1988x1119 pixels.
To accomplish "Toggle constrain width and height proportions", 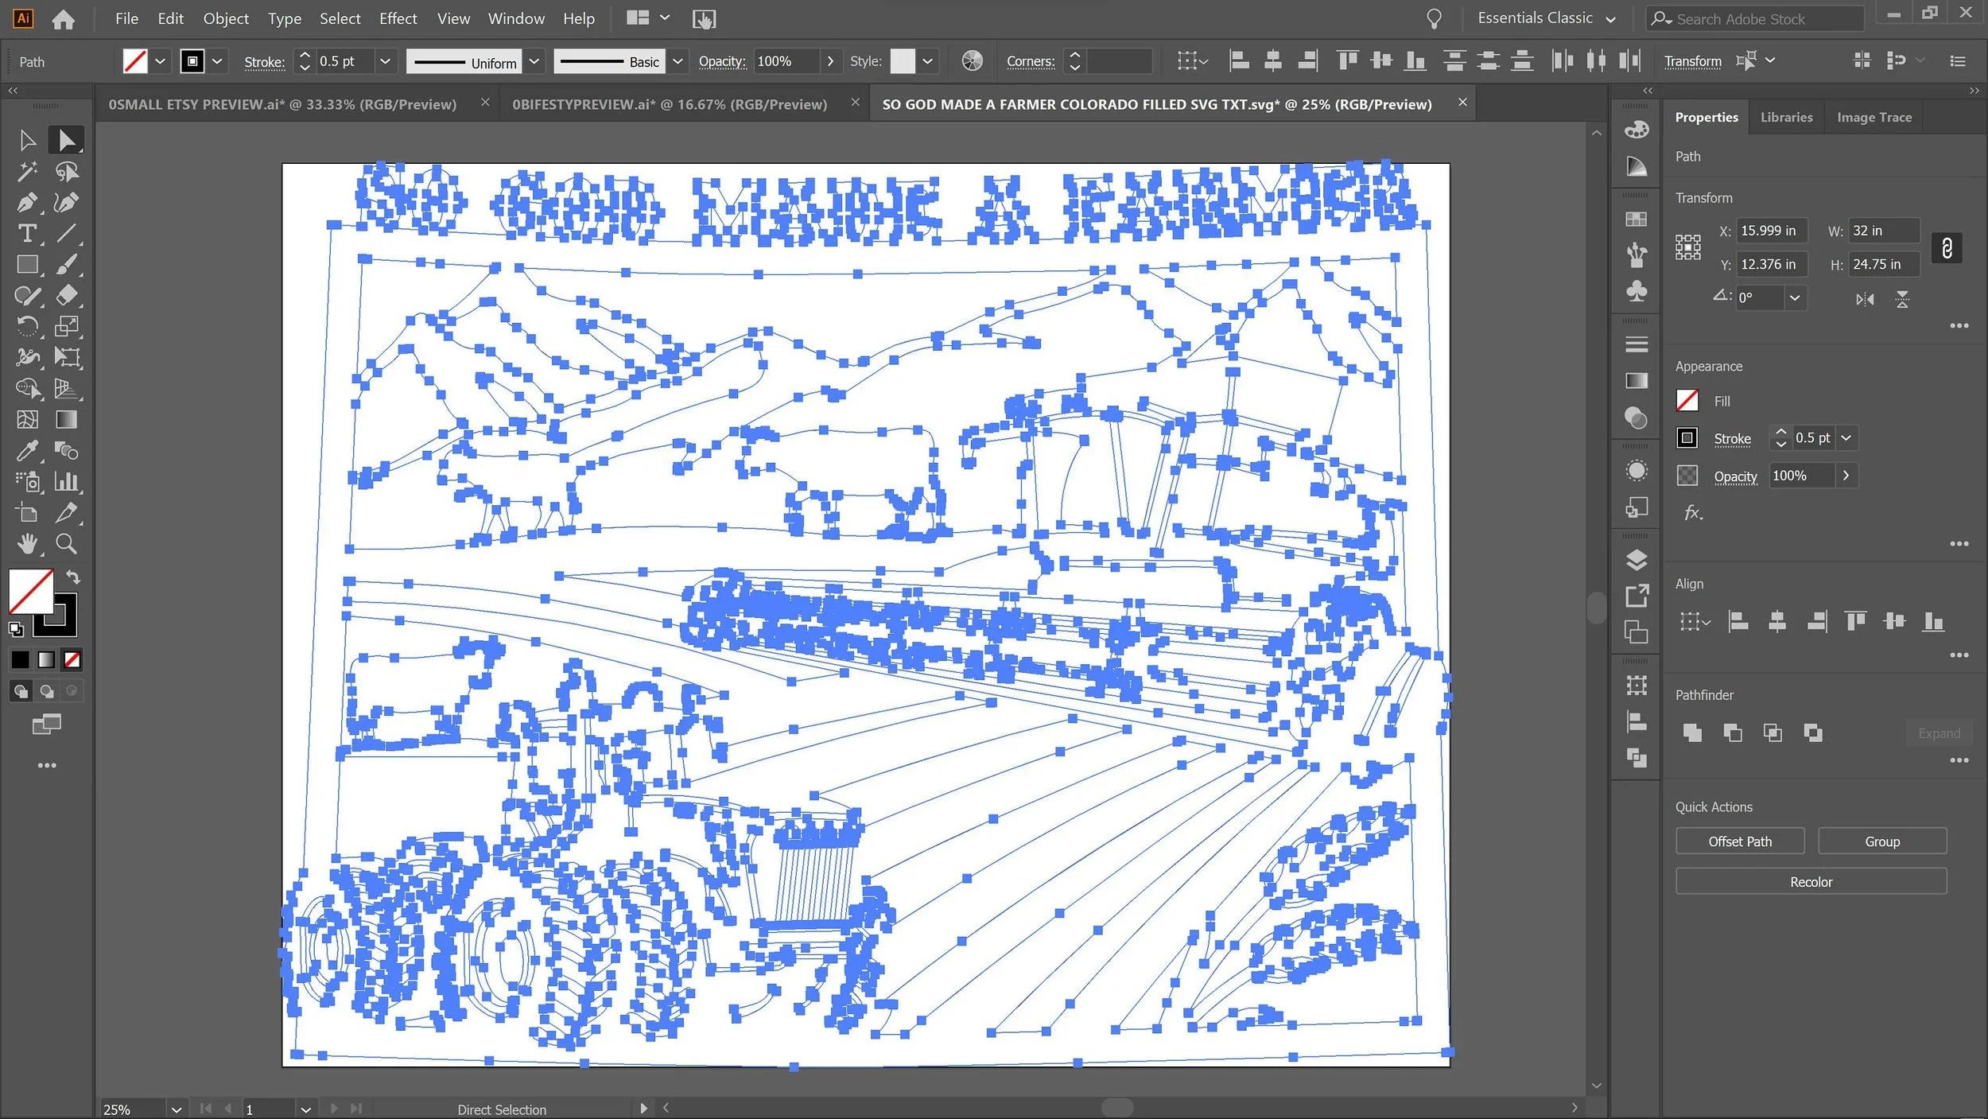I will coord(1946,248).
